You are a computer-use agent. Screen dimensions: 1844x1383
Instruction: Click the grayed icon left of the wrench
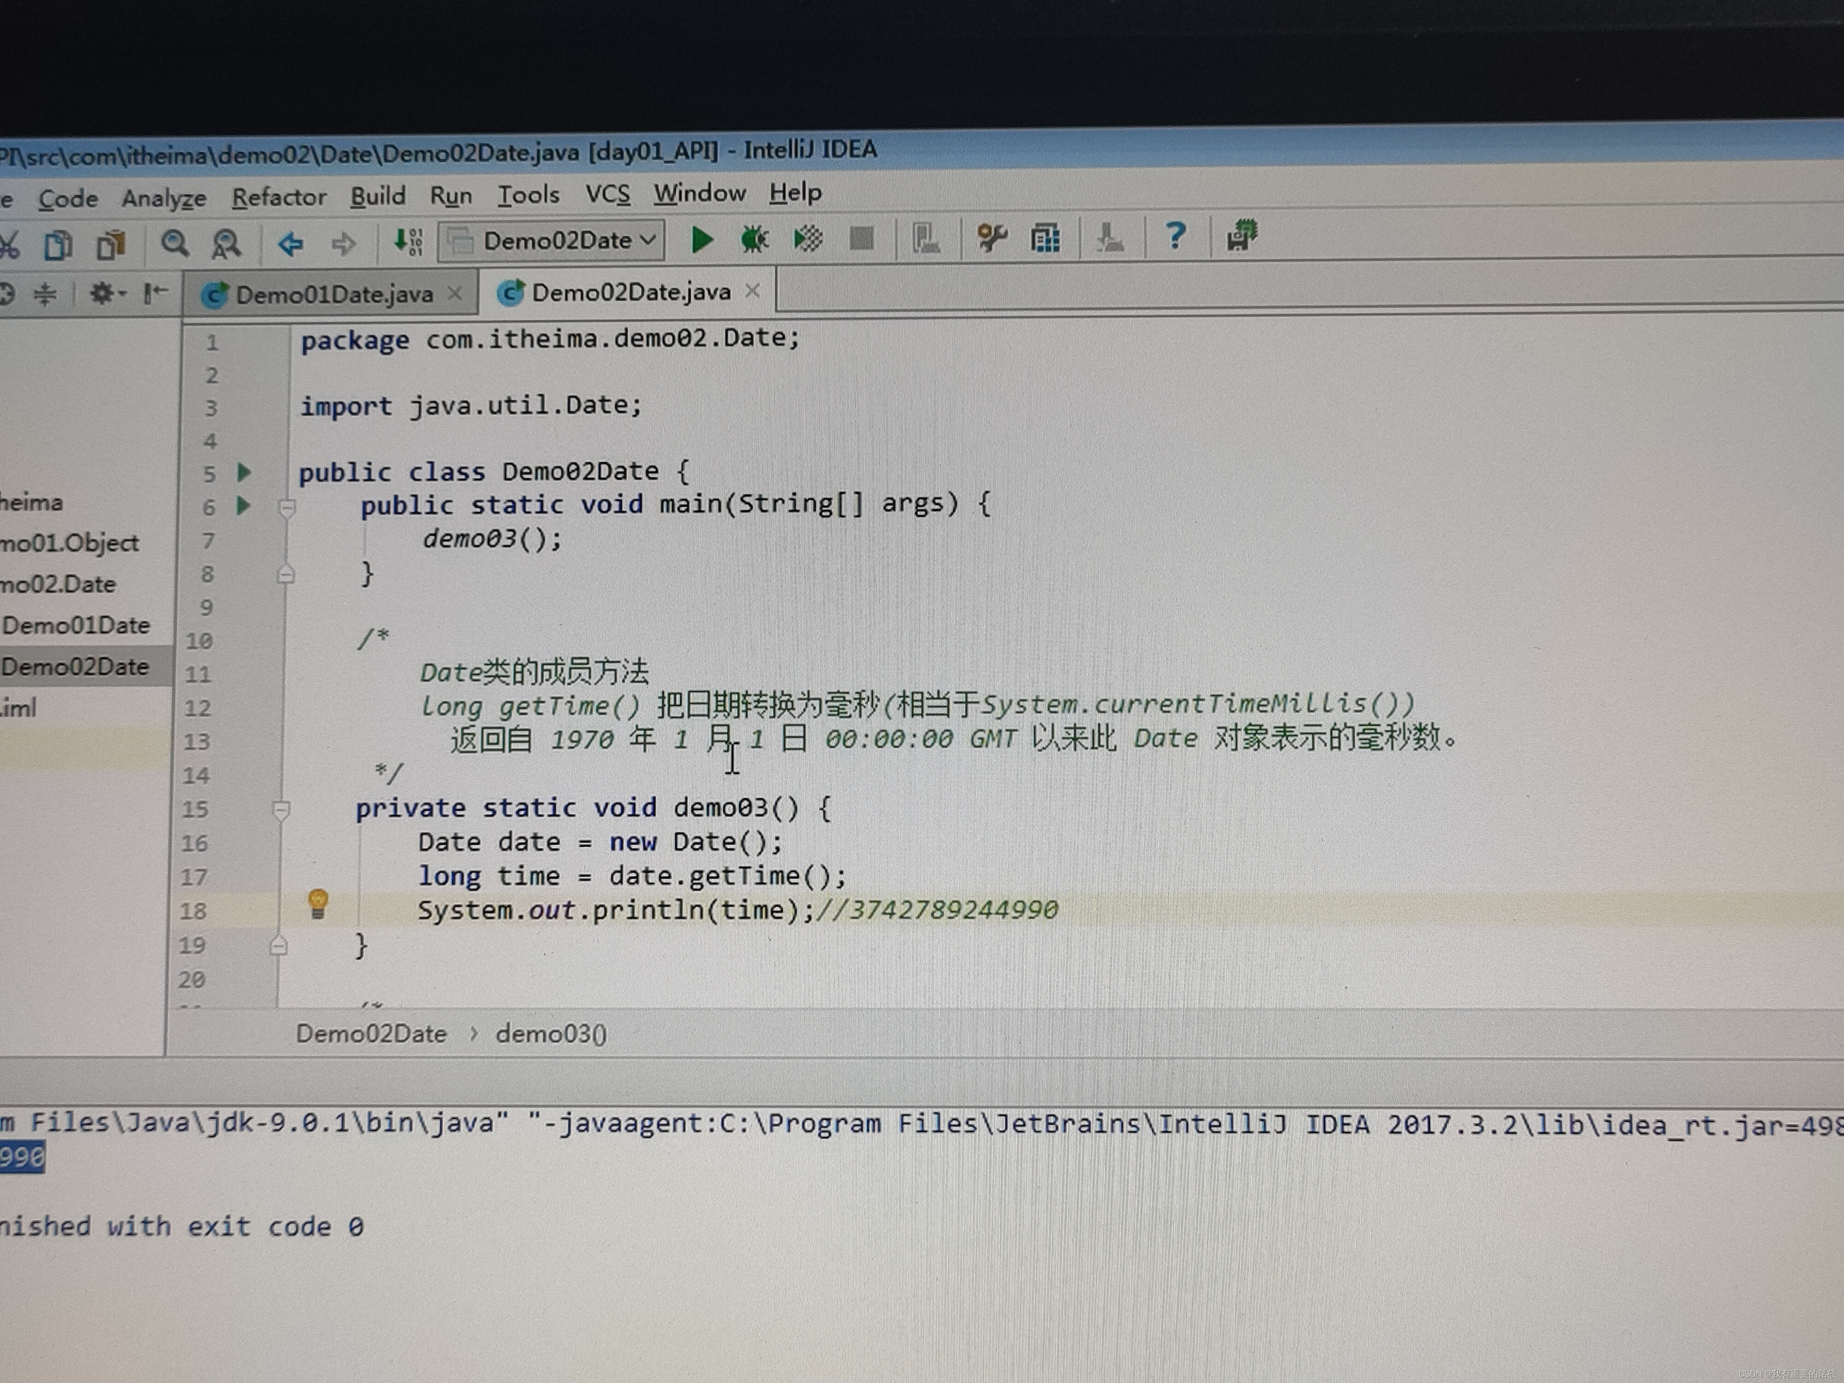point(925,239)
